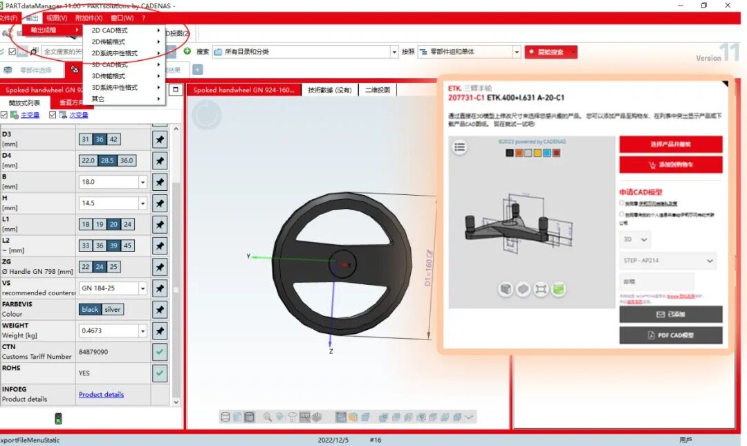Click the grey mail 已添加 button

[671, 315]
